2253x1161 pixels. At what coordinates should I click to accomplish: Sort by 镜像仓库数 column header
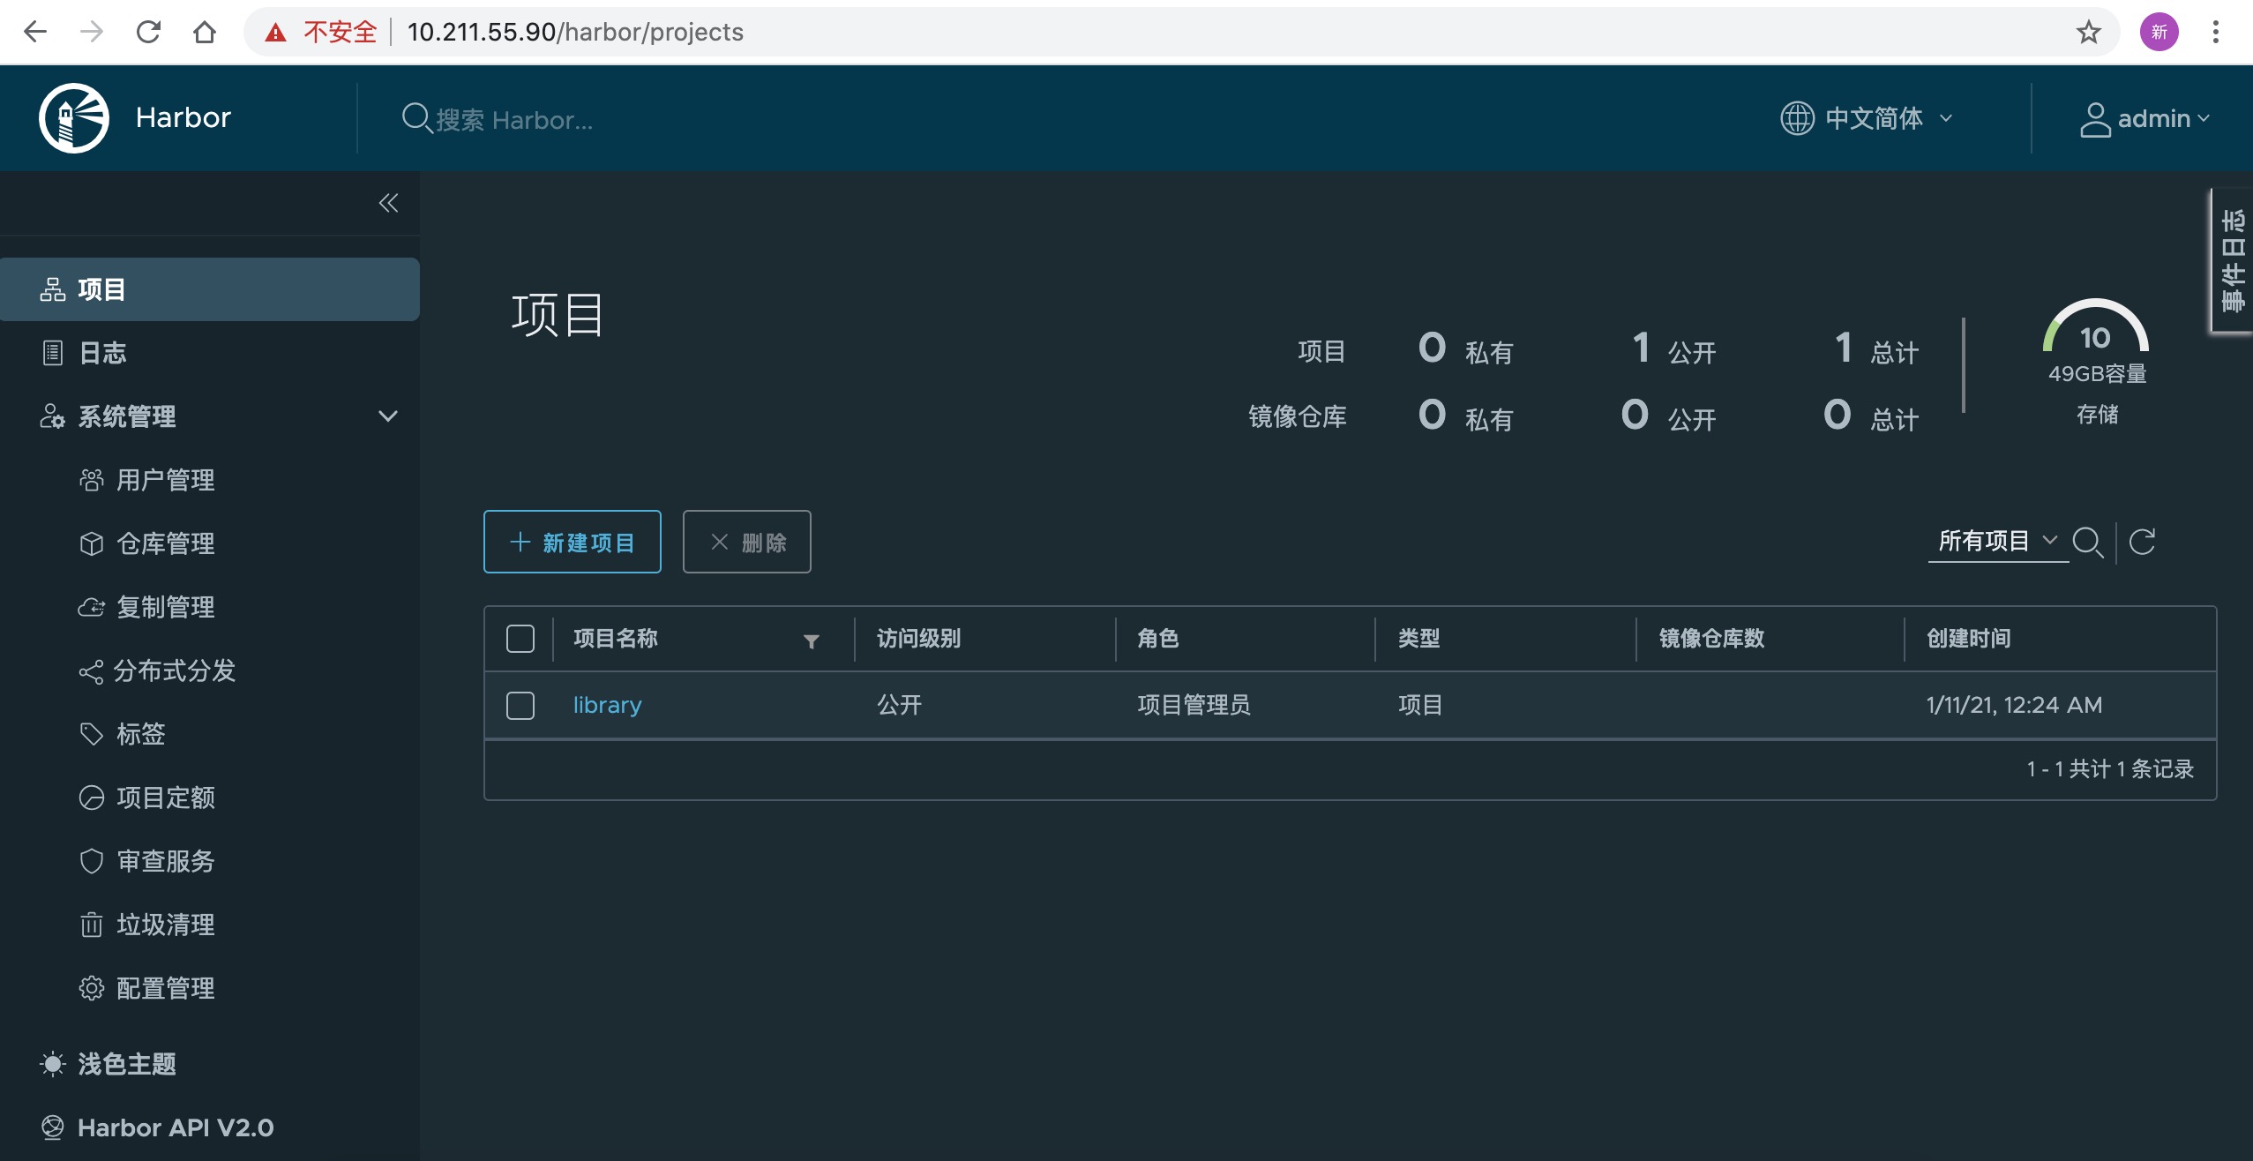1711,639
